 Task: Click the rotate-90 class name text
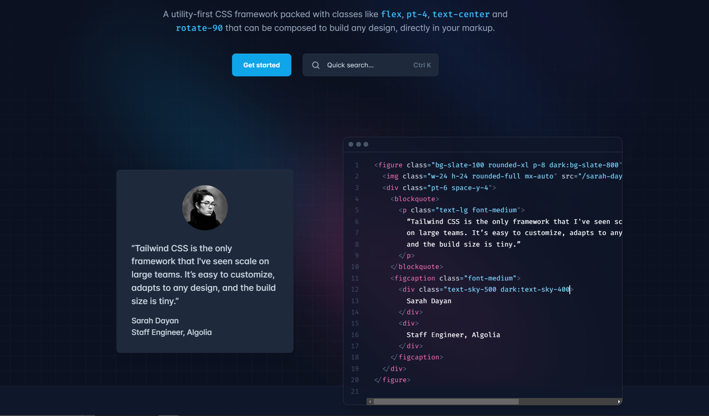pos(199,28)
